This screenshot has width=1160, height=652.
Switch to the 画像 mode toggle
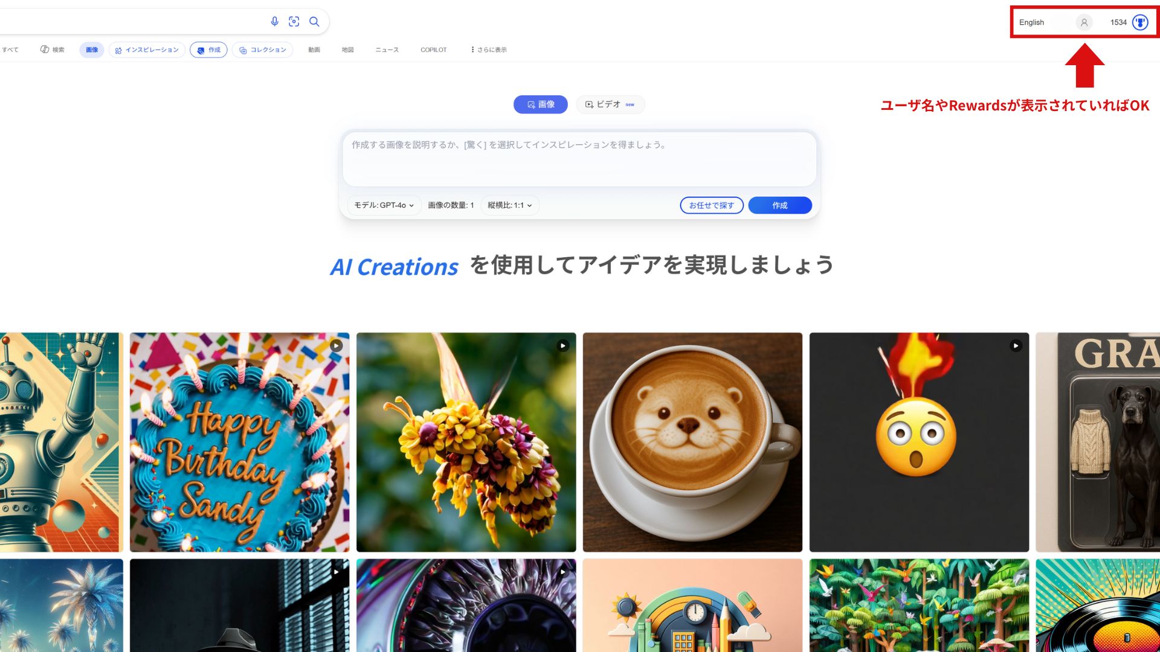coord(541,104)
